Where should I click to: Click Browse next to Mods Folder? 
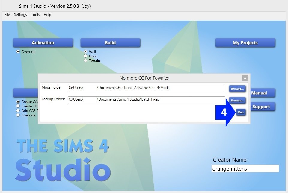tap(237, 89)
